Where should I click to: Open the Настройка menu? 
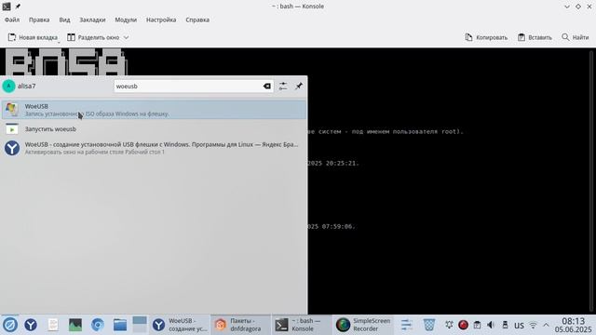coord(161,20)
